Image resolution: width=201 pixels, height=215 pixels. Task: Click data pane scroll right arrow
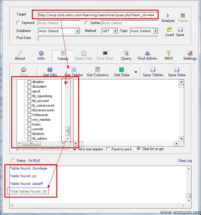(176, 144)
